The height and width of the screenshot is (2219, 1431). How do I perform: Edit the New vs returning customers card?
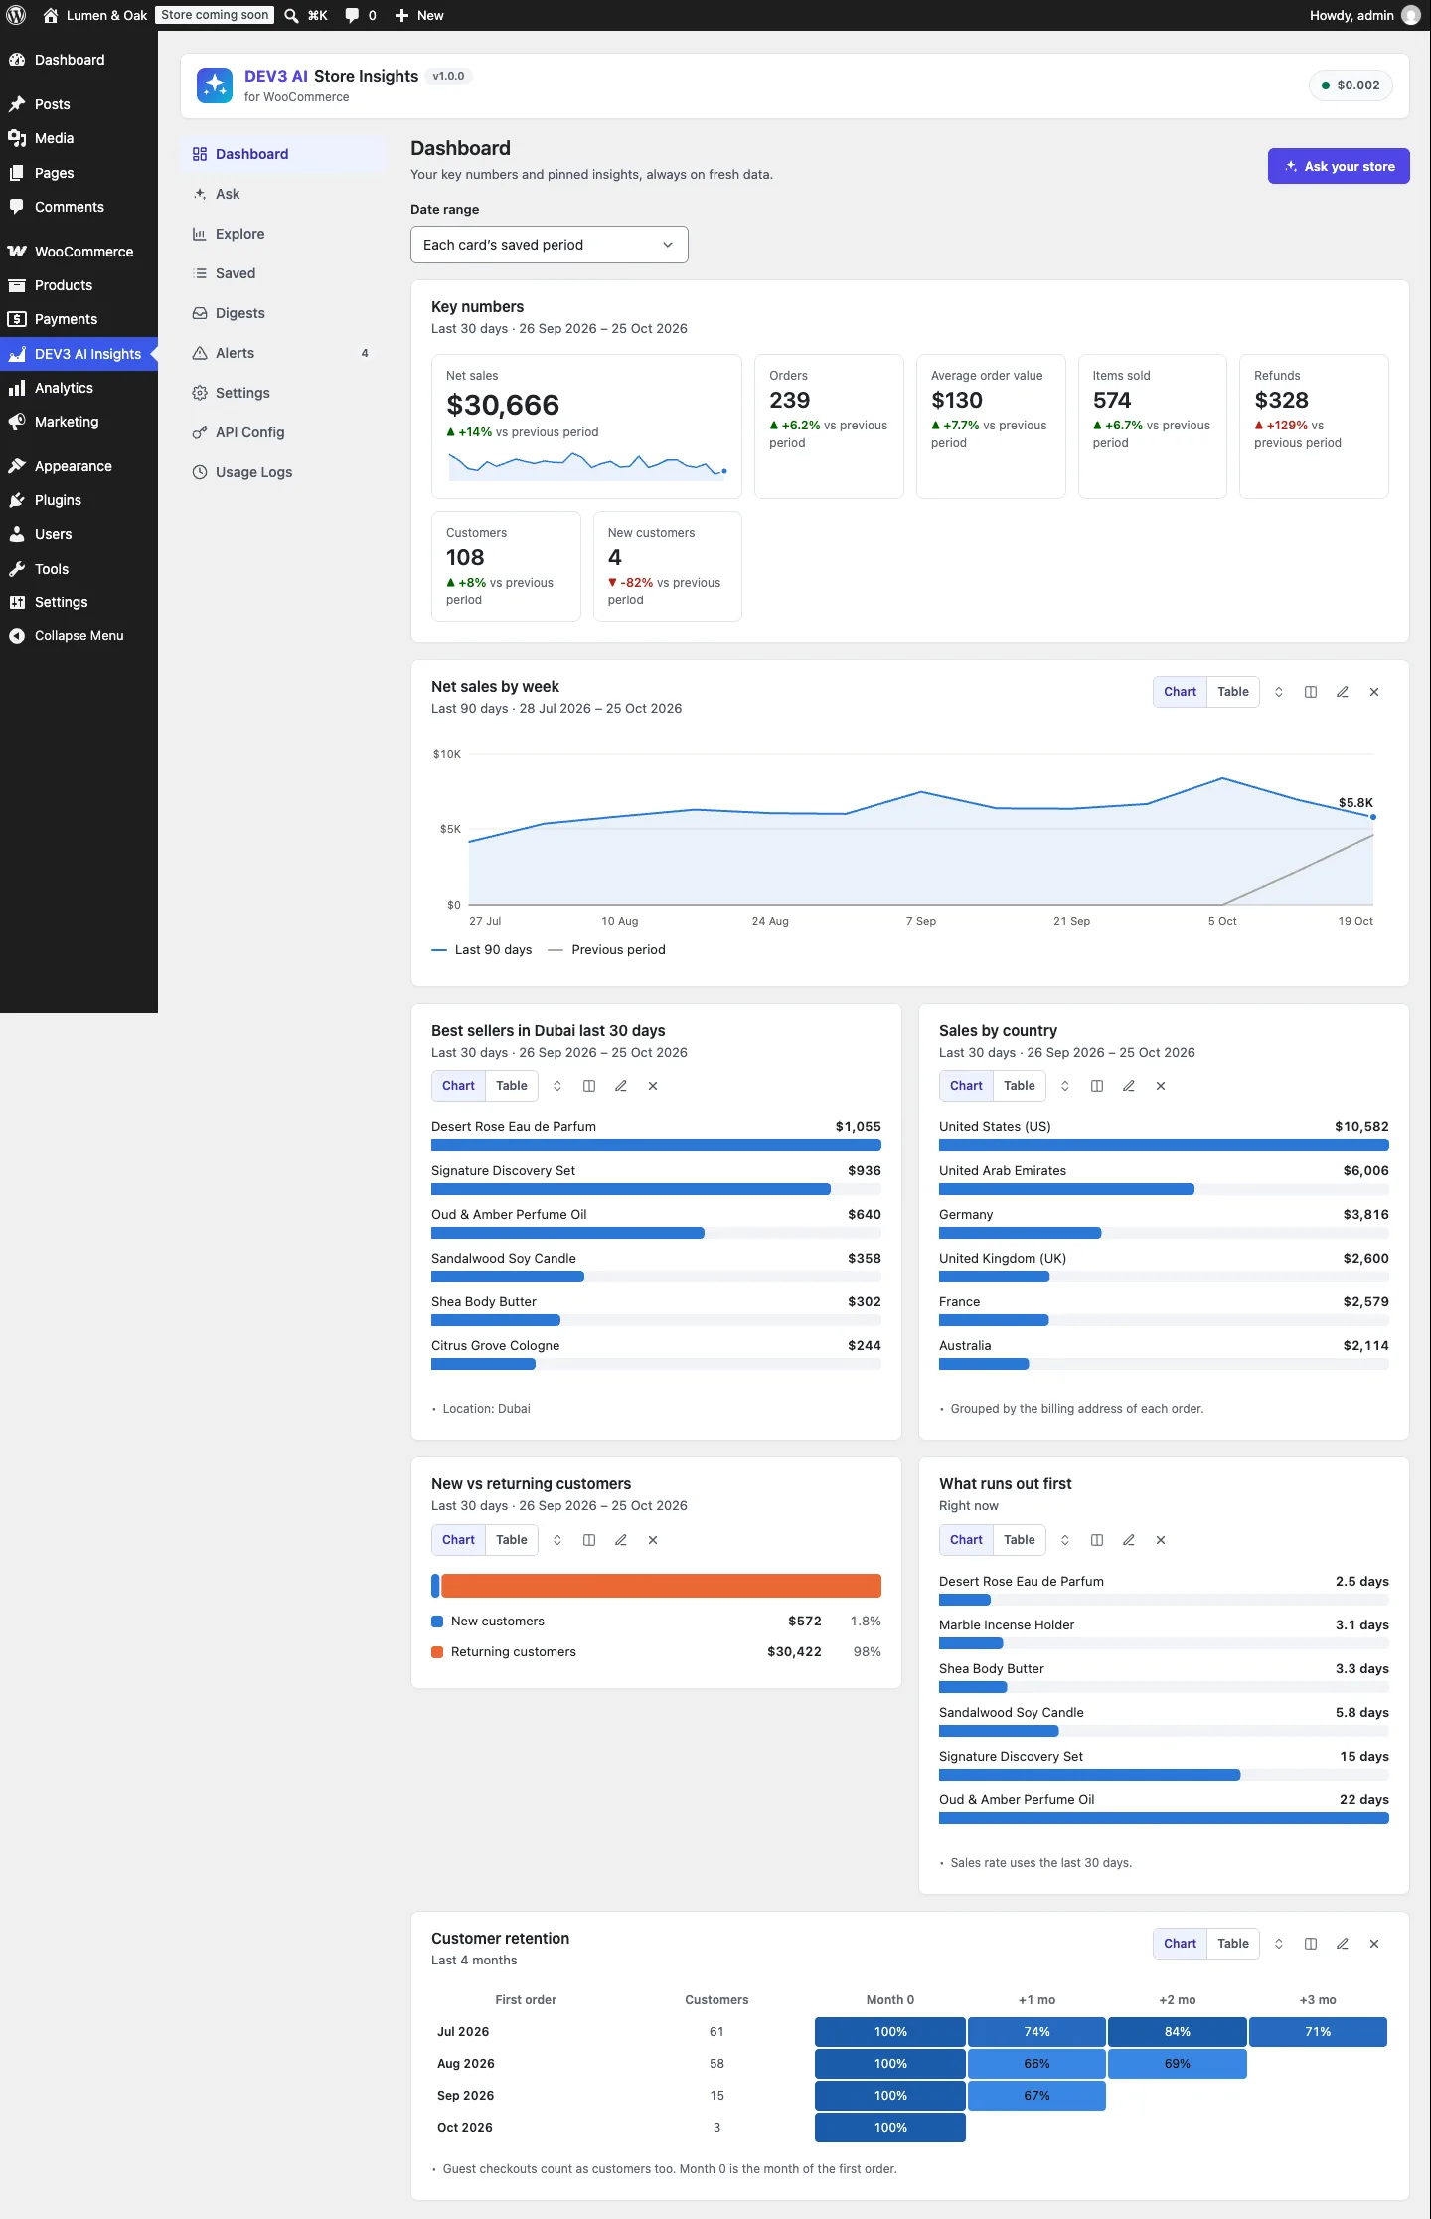click(621, 1540)
